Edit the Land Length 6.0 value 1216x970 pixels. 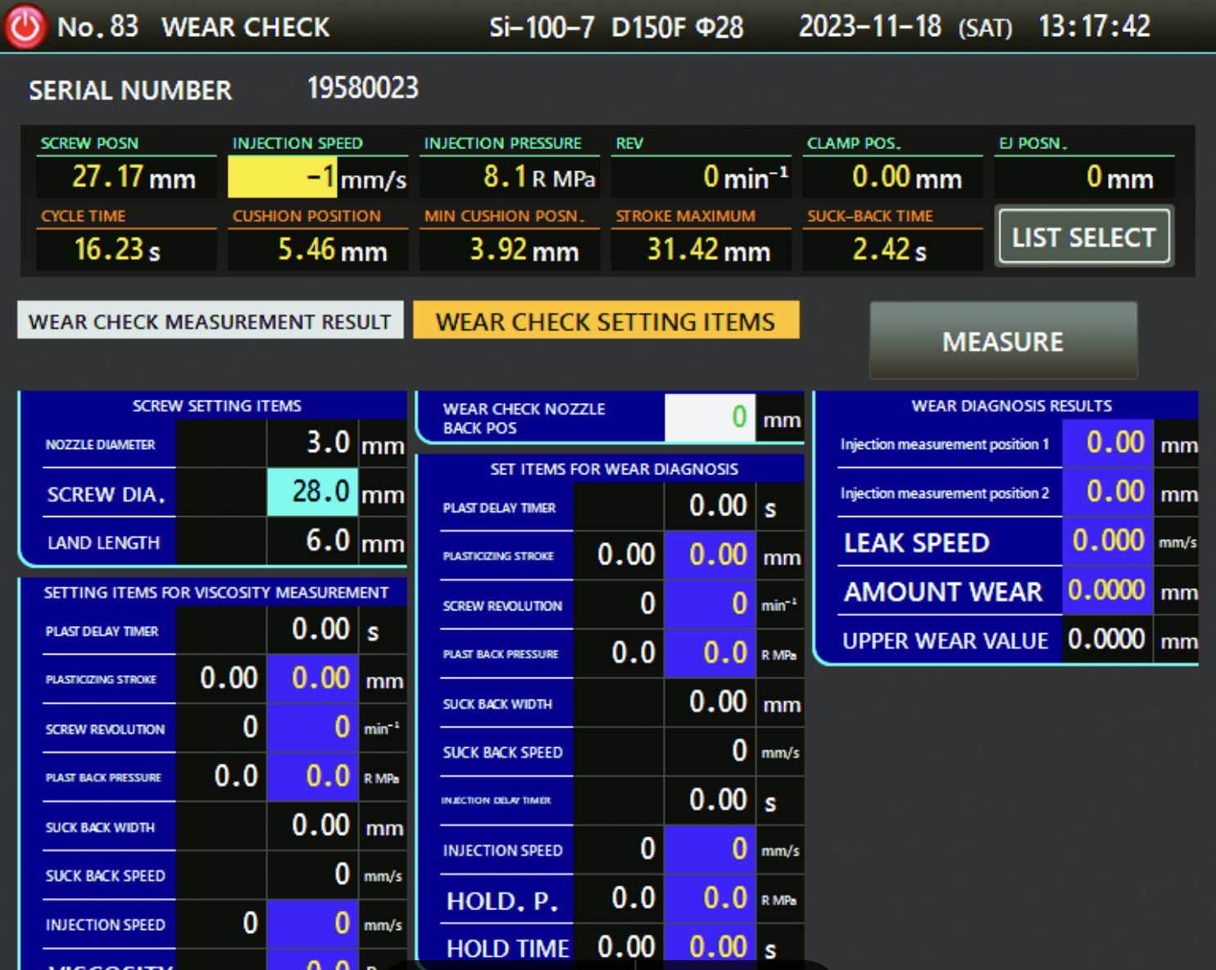313,542
